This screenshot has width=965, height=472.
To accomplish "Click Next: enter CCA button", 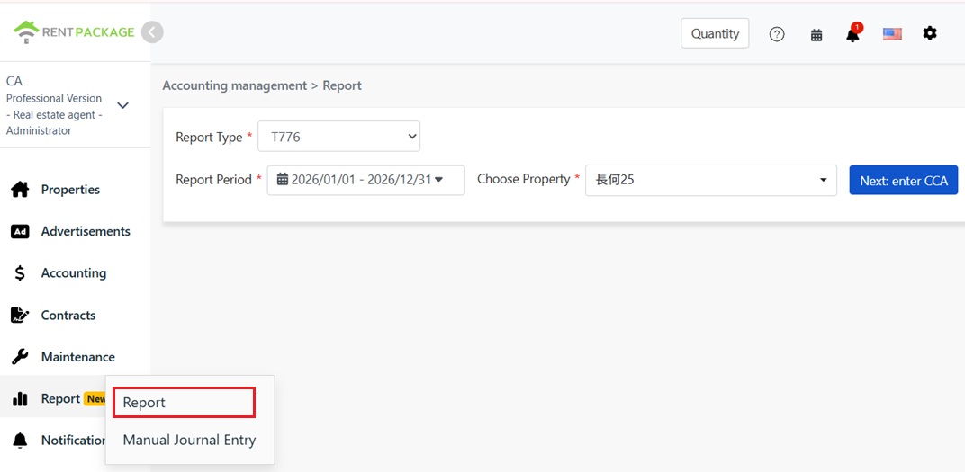I will click(904, 180).
